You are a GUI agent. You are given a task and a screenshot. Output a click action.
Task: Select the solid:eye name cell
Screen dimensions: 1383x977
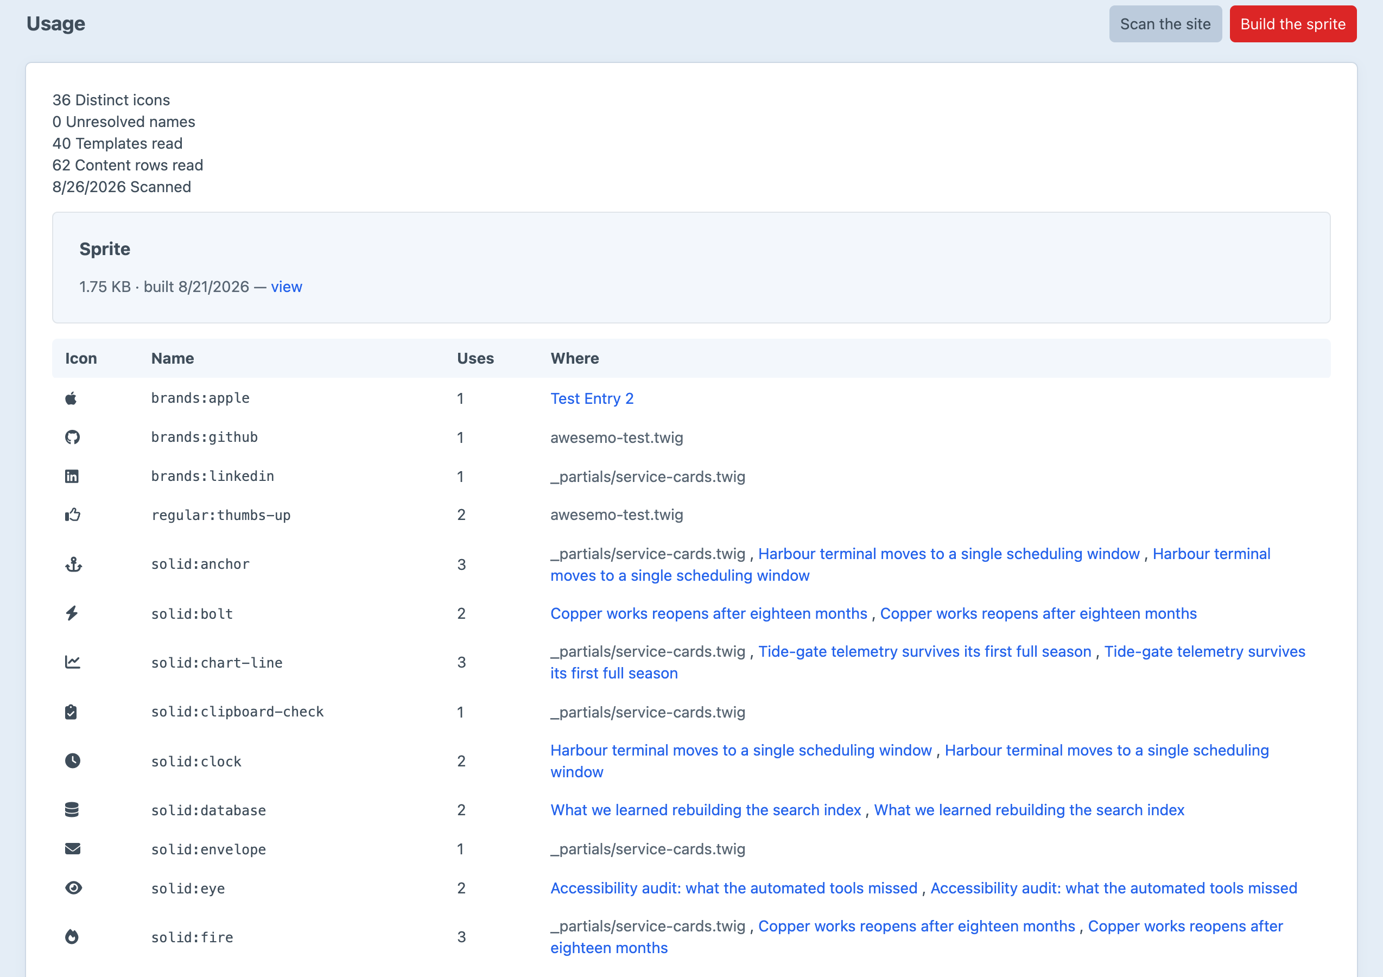click(188, 889)
